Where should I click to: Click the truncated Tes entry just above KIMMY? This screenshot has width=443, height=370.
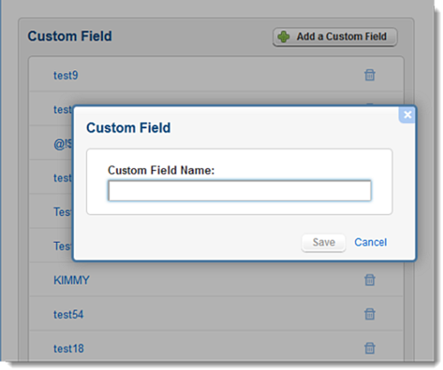point(63,246)
